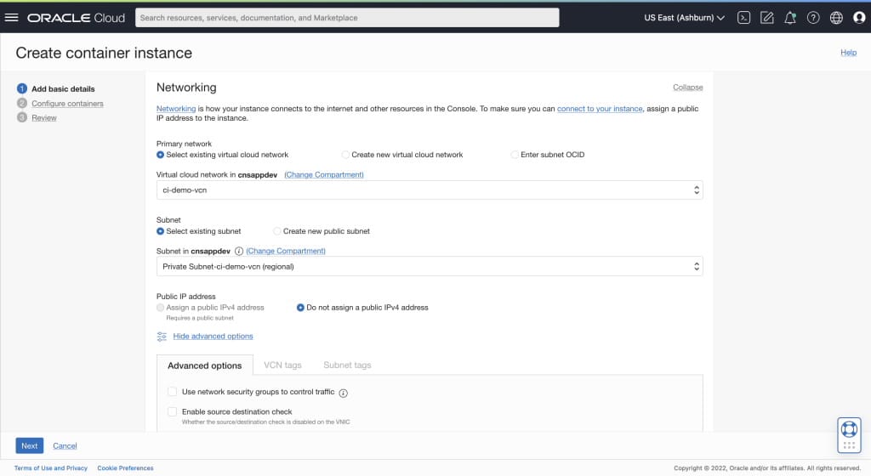
Task: Switch to the Subnet tags tab
Action: tap(347, 365)
